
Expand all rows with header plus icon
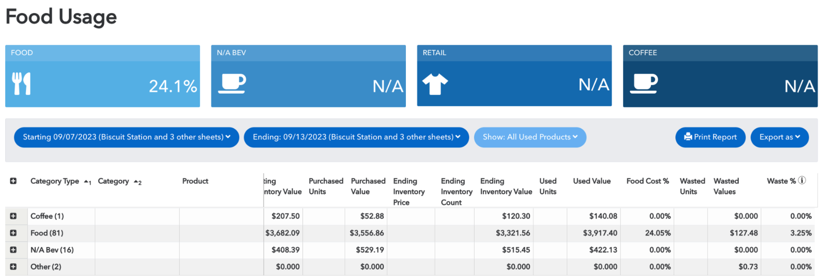point(13,181)
